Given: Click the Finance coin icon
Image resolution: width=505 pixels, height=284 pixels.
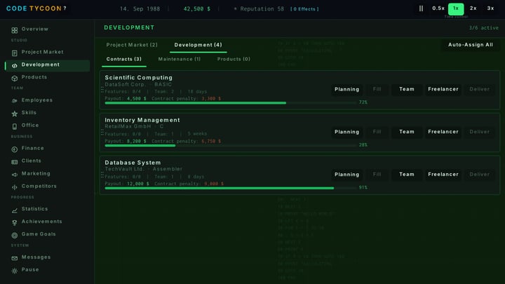Looking at the screenshot, I should click(15, 149).
